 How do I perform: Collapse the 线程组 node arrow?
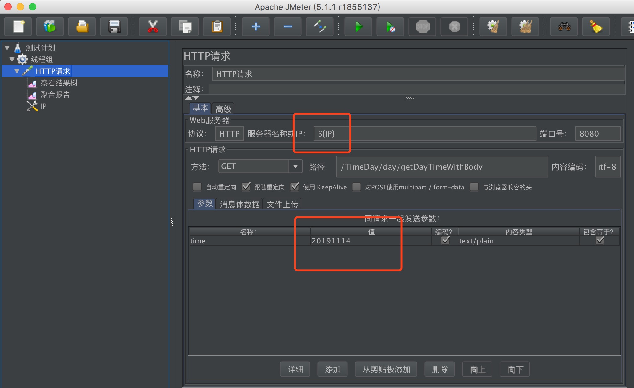pyautogui.click(x=12, y=60)
